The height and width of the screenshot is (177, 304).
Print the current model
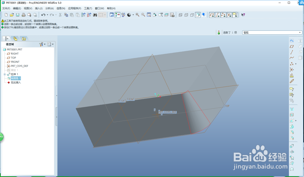(x=23, y=15)
